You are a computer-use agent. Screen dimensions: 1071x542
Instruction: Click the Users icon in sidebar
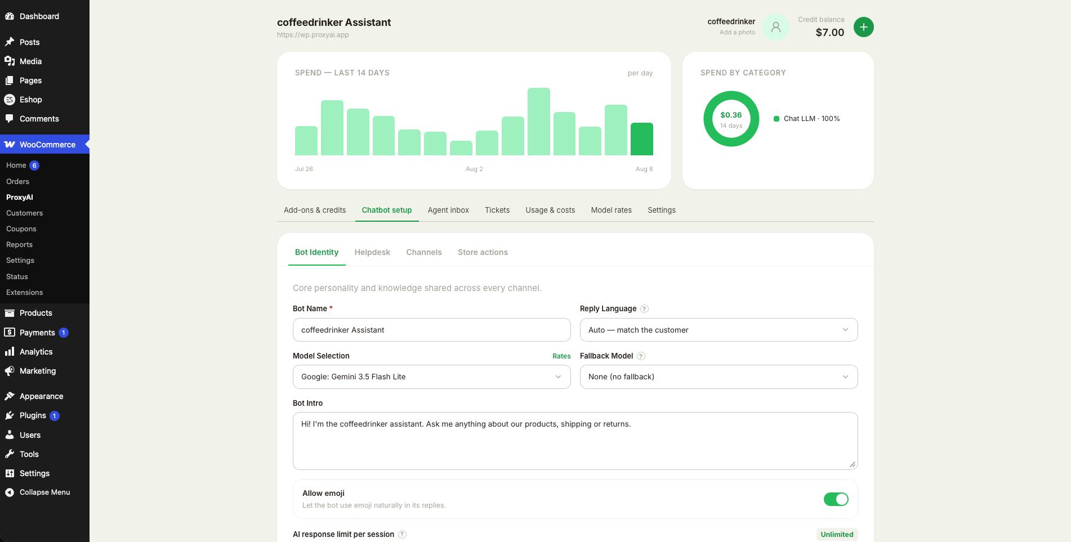[10, 435]
